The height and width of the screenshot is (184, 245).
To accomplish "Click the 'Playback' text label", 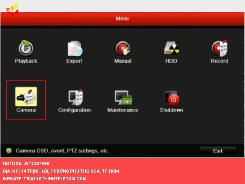I will [x=26, y=61].
